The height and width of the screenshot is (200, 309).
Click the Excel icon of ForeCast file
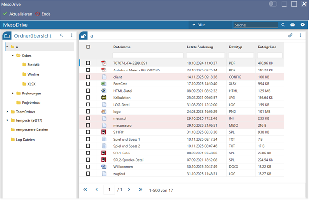pos(103,84)
